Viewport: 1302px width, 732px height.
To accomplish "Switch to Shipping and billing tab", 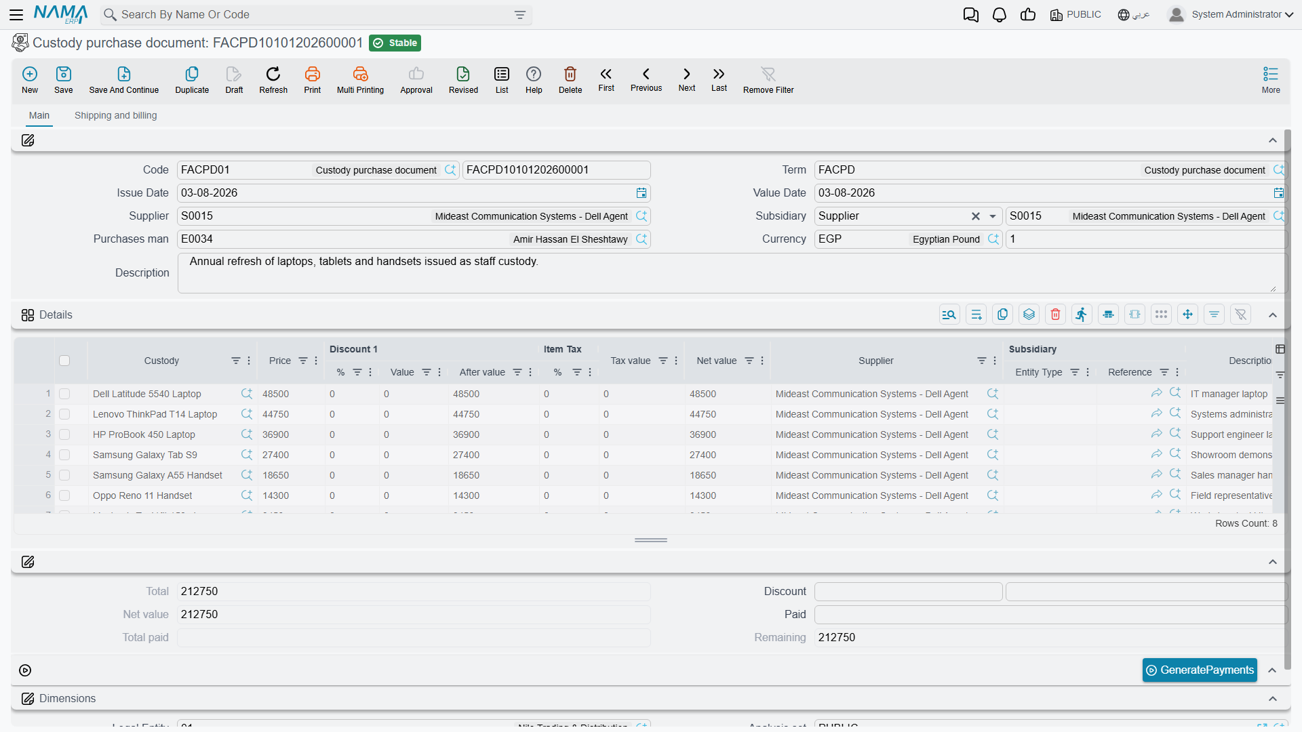I will (x=116, y=115).
